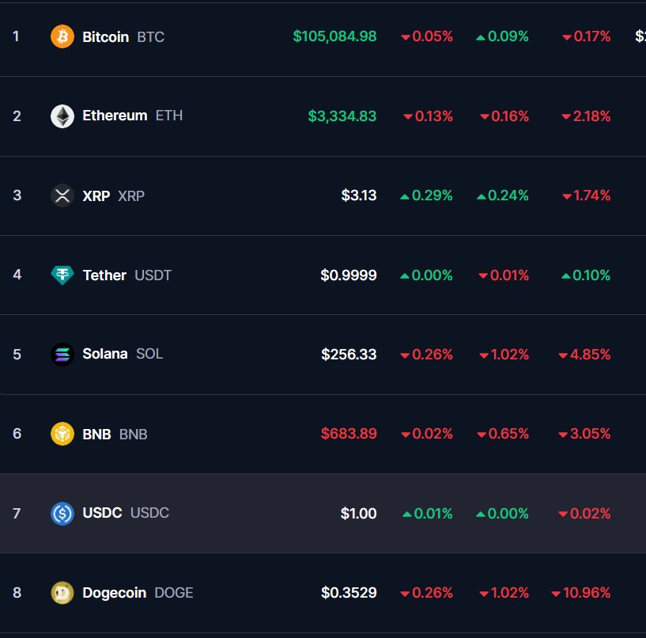The height and width of the screenshot is (638, 646).
Task: Open the Ethereum name link
Action: [115, 116]
